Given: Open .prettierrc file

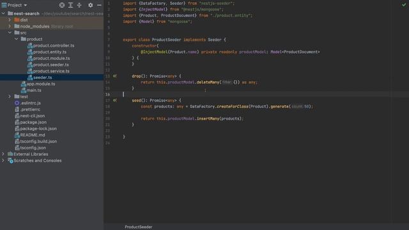Looking at the screenshot, I should (30, 109).
